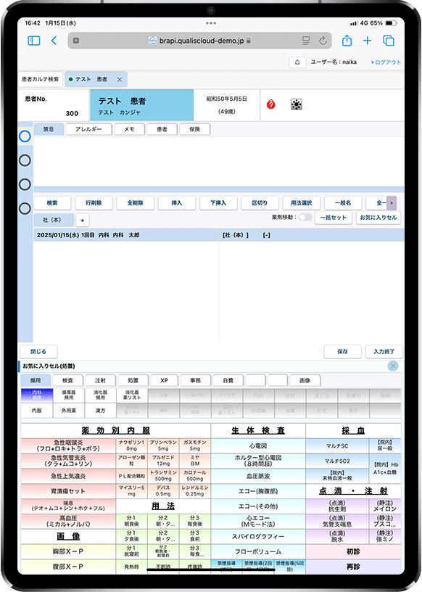Click the virus icon next to the blood drop

click(x=297, y=104)
